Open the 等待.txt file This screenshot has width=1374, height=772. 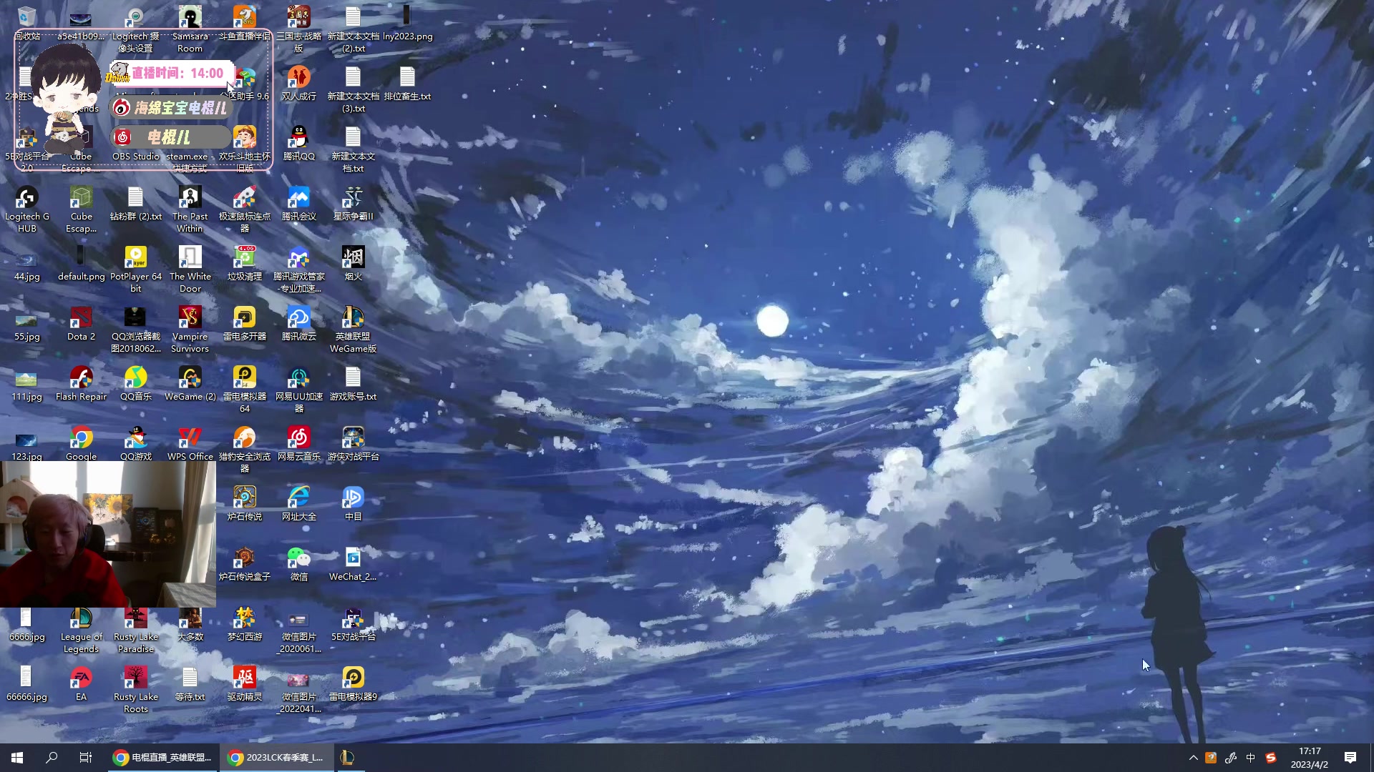(190, 683)
